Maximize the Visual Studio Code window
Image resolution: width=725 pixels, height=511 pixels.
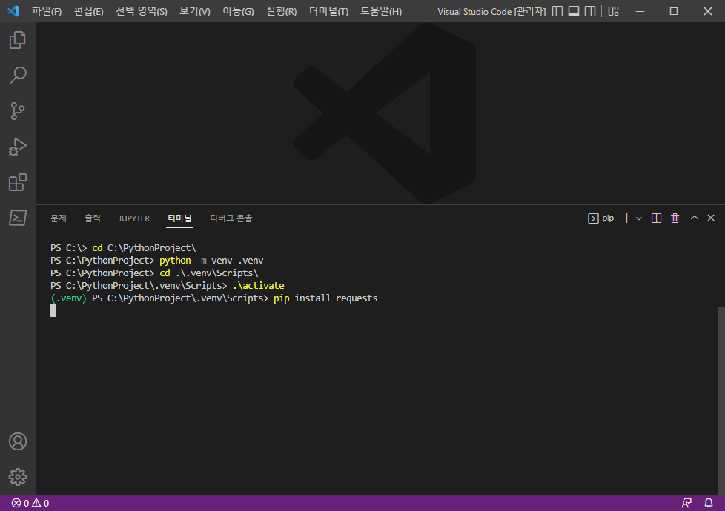click(x=674, y=11)
